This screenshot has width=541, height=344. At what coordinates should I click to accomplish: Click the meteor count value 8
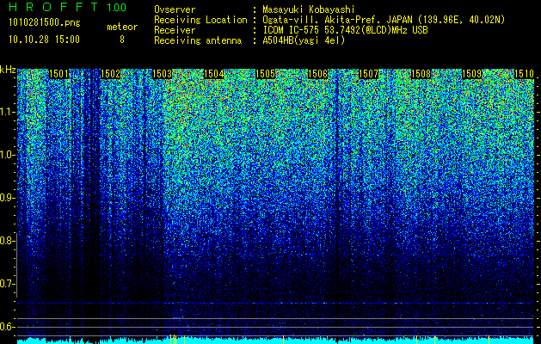coord(122,40)
